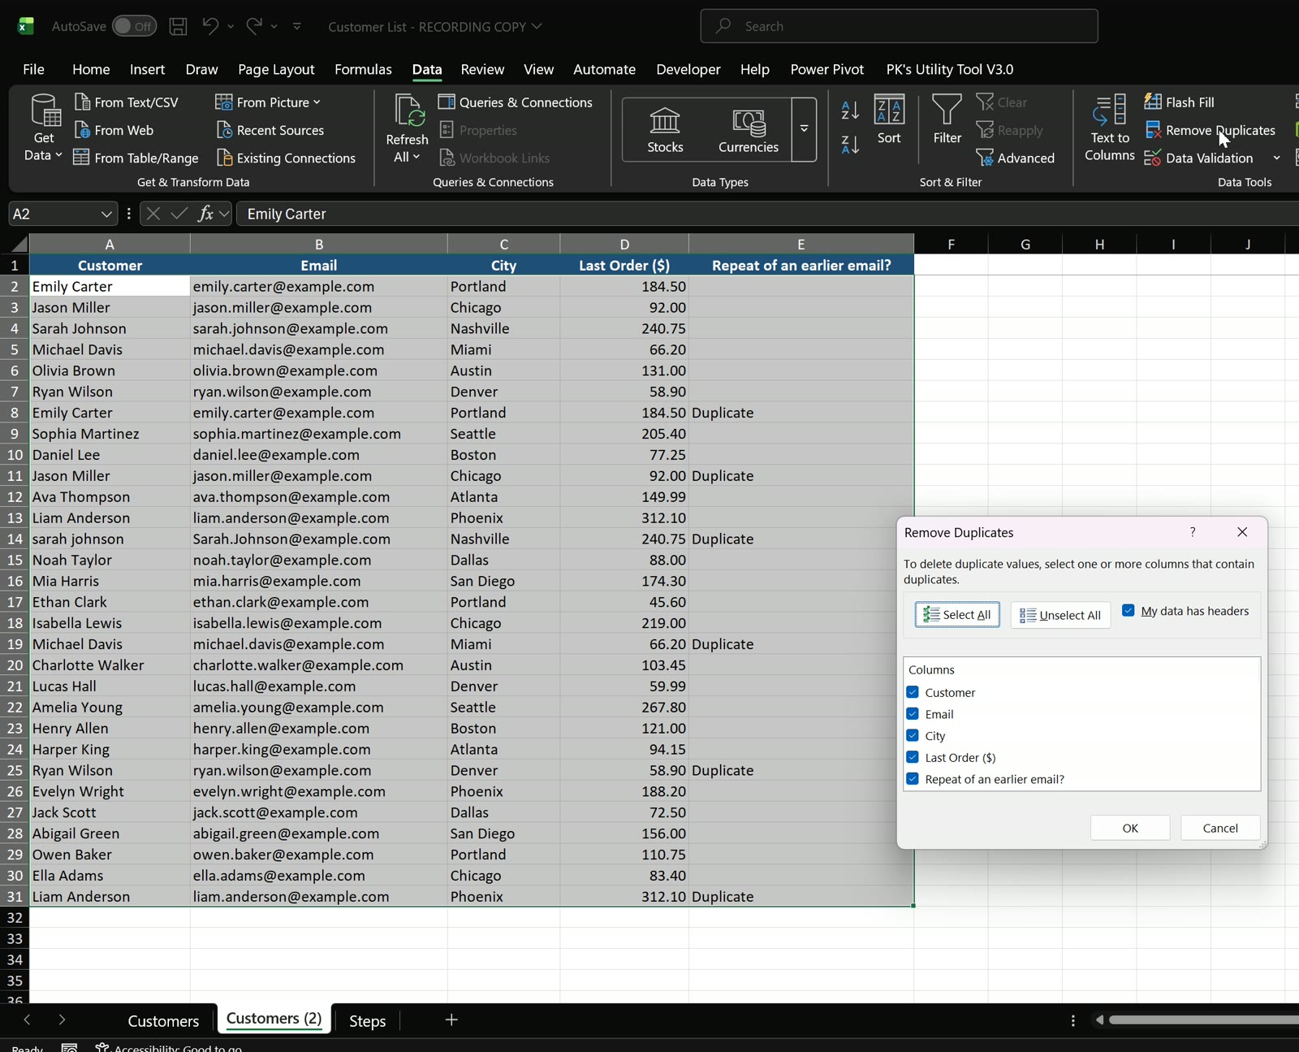Switch to the Review tab
The image size is (1299, 1052).
click(482, 69)
